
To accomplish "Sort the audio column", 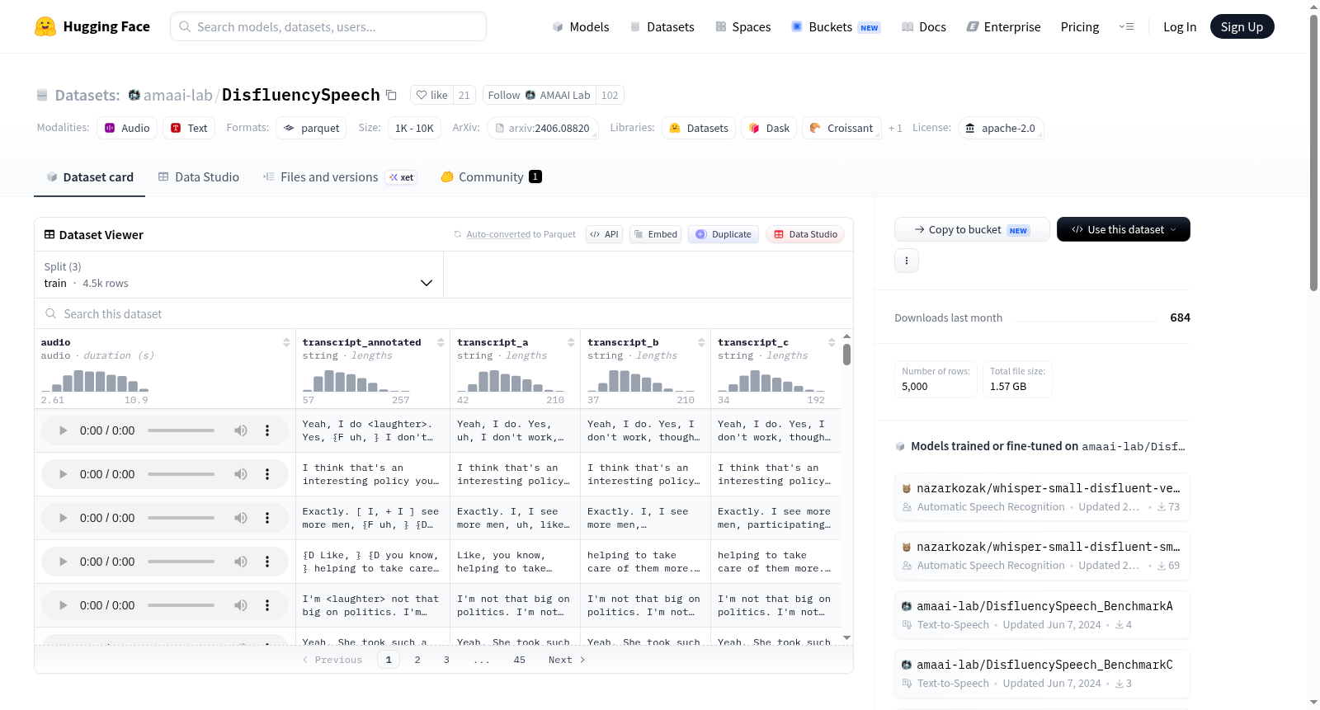I will pyautogui.click(x=286, y=342).
